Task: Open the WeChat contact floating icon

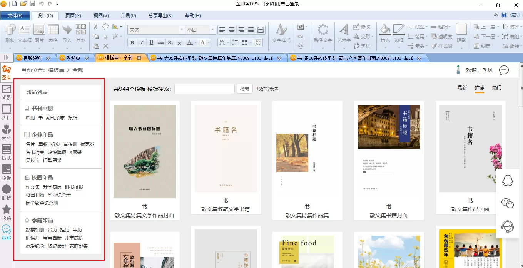Action: (x=508, y=204)
